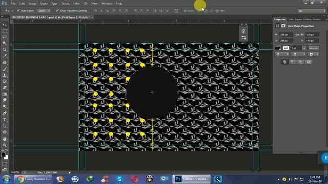Image resolution: width=328 pixels, height=184 pixels.
Task: Select the Horizontal Type tool
Action: point(5,120)
